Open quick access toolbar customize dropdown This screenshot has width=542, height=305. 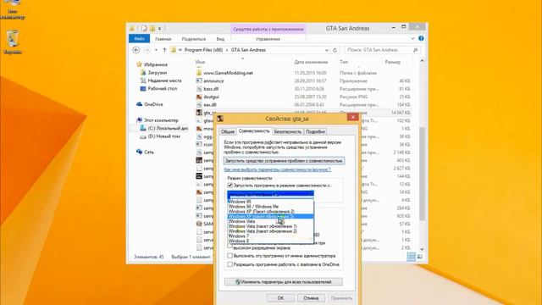159,28
